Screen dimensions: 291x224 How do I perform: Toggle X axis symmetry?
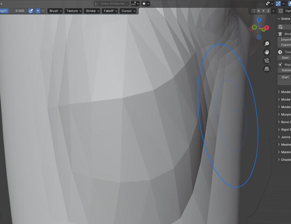coord(258,11)
